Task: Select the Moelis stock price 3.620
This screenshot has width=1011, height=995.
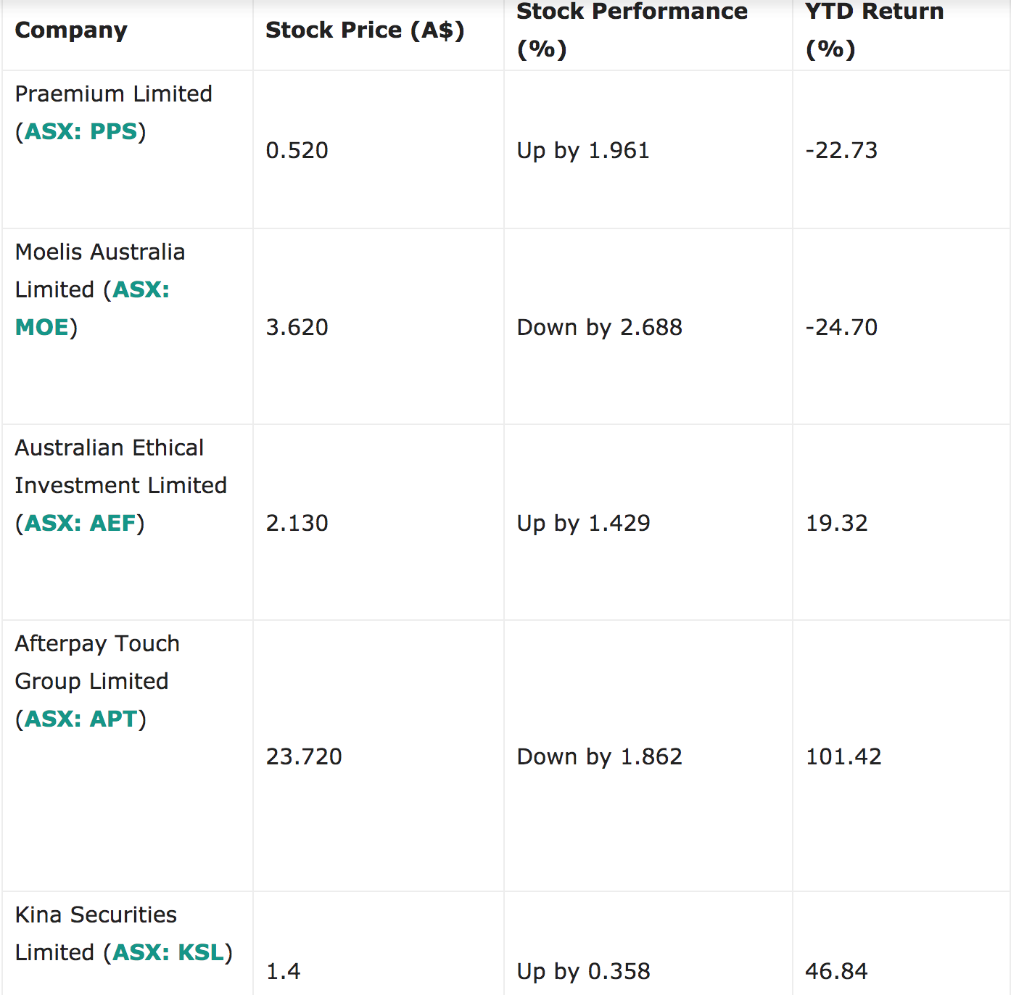Action: click(297, 328)
